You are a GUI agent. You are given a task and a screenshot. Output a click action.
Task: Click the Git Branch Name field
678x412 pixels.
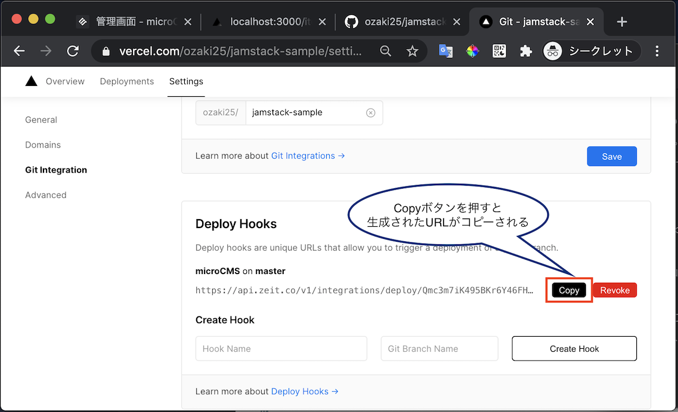click(439, 348)
